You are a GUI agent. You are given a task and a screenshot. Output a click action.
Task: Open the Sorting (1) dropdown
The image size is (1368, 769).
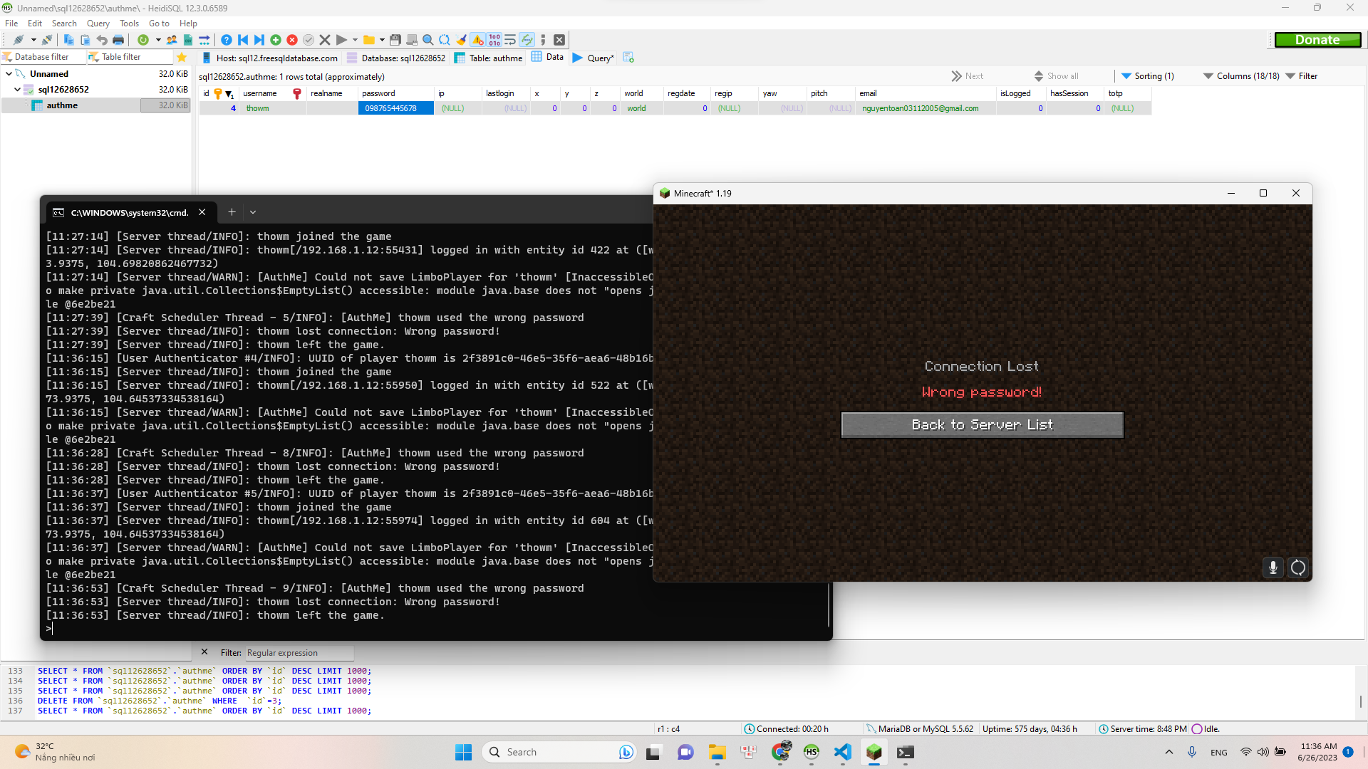click(1147, 76)
